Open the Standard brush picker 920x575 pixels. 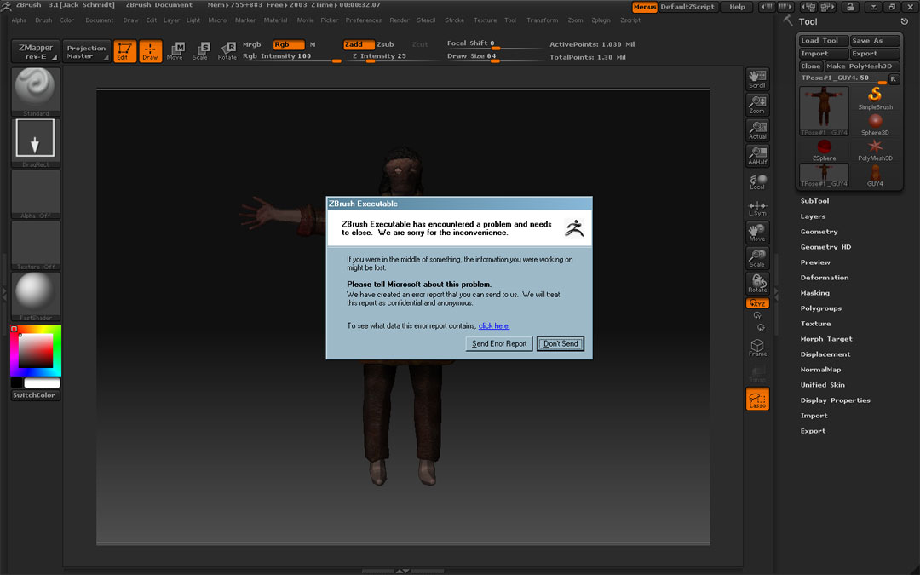pyautogui.click(x=36, y=91)
